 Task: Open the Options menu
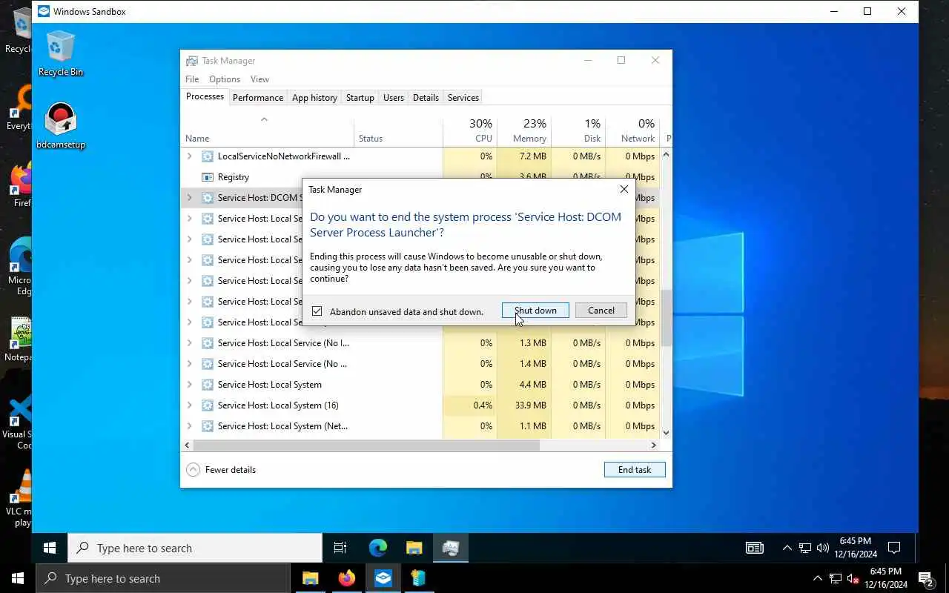tap(225, 79)
